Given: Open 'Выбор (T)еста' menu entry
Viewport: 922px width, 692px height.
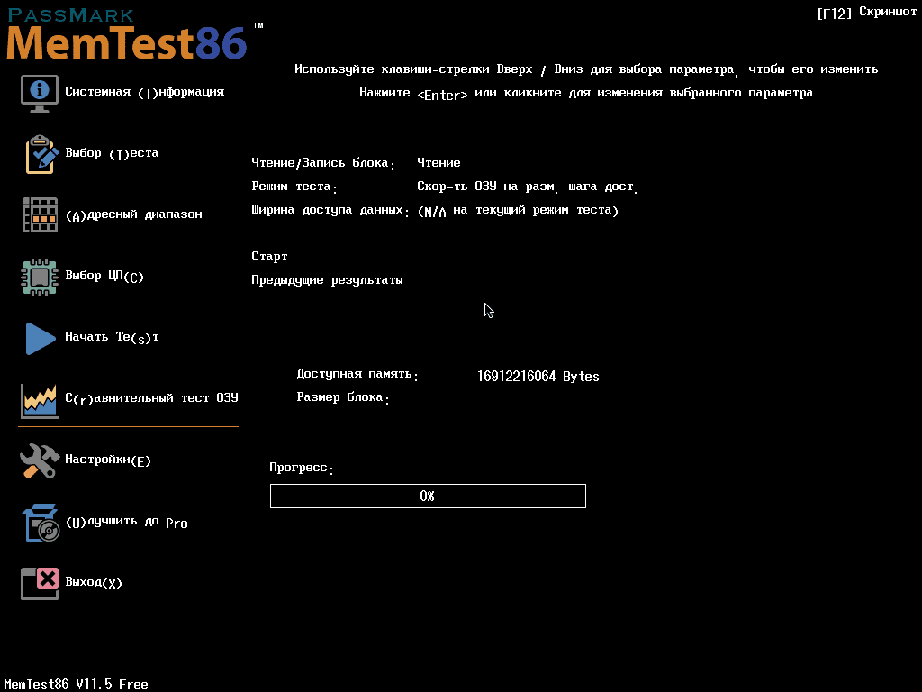Looking at the screenshot, I should pyautogui.click(x=112, y=153).
